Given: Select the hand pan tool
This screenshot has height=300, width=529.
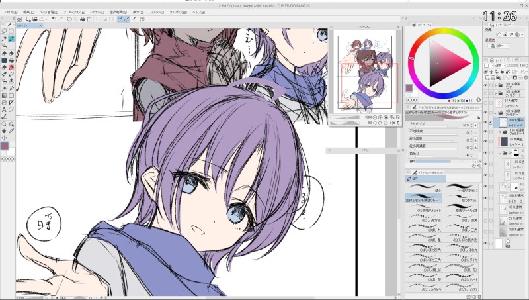Looking at the screenshot, I should click(x=5, y=130).
